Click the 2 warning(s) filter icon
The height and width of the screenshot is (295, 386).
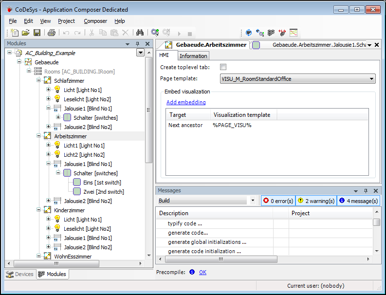[x=301, y=201]
